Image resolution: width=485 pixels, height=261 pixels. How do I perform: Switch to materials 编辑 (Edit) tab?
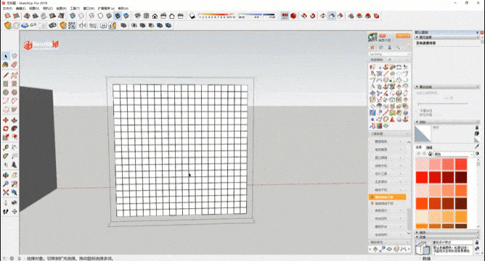tap(429, 147)
